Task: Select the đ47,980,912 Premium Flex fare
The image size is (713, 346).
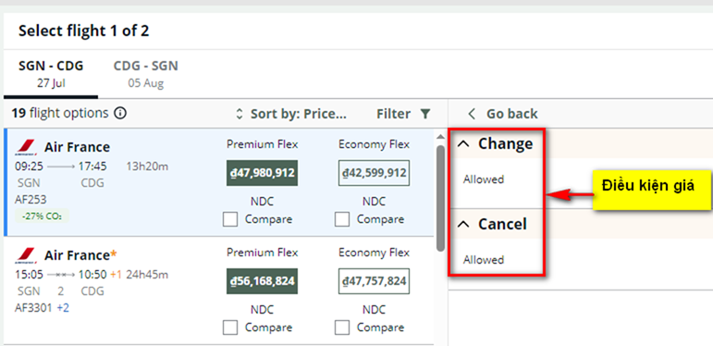Action: (x=262, y=173)
